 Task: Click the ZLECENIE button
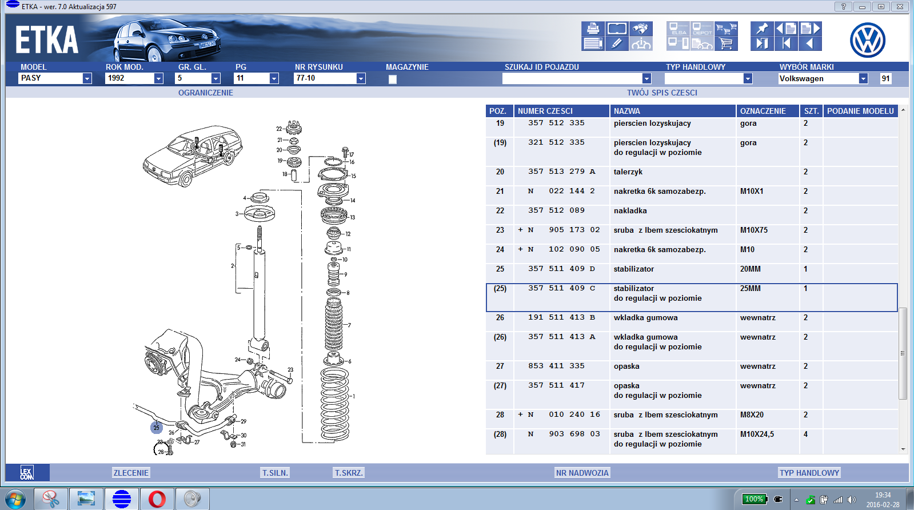[131, 473]
